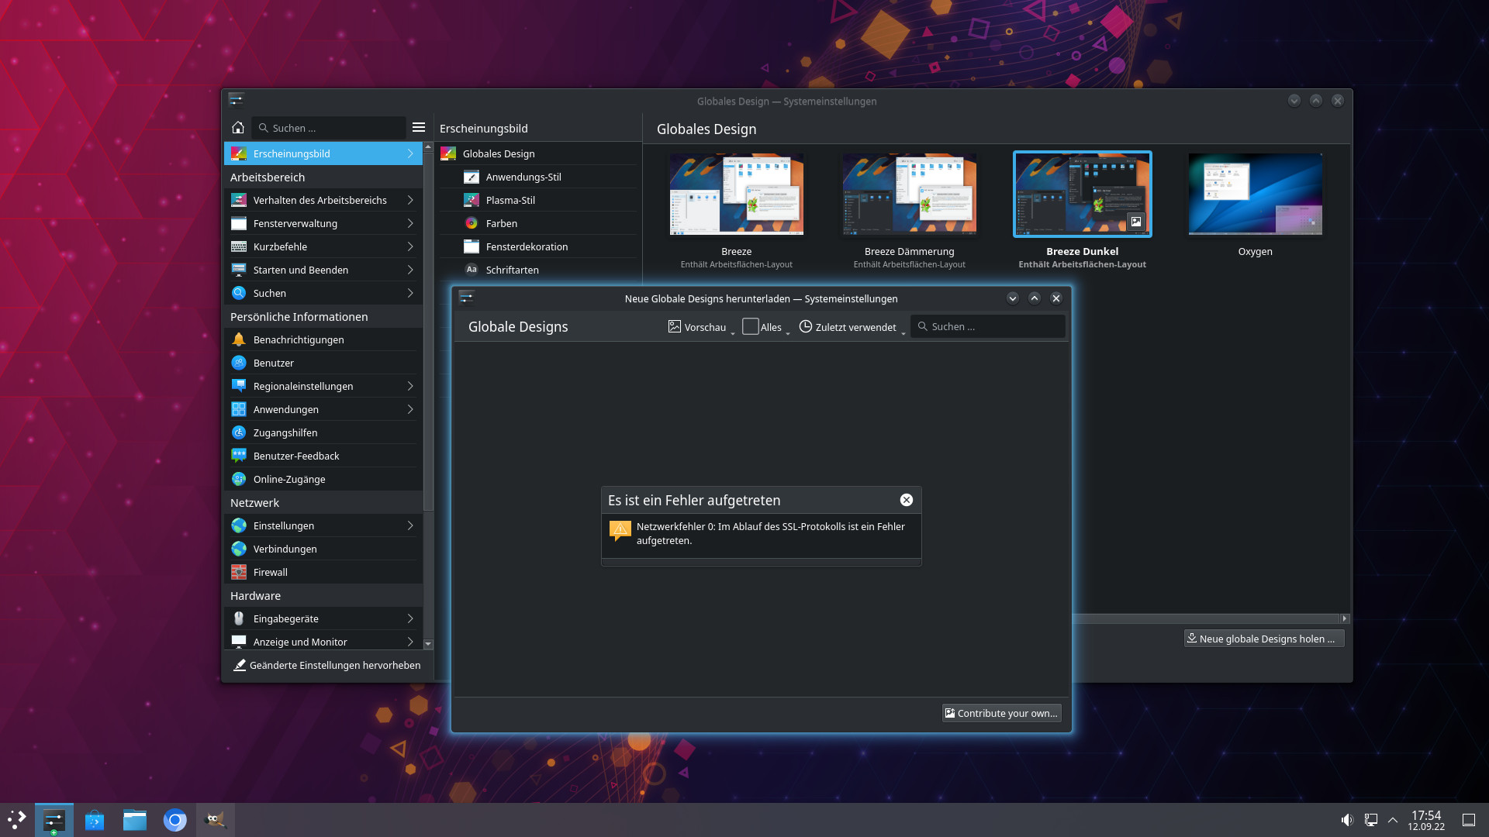The width and height of the screenshot is (1489, 837).
Task: Click the home icon in settings sidebar
Action: click(x=238, y=128)
